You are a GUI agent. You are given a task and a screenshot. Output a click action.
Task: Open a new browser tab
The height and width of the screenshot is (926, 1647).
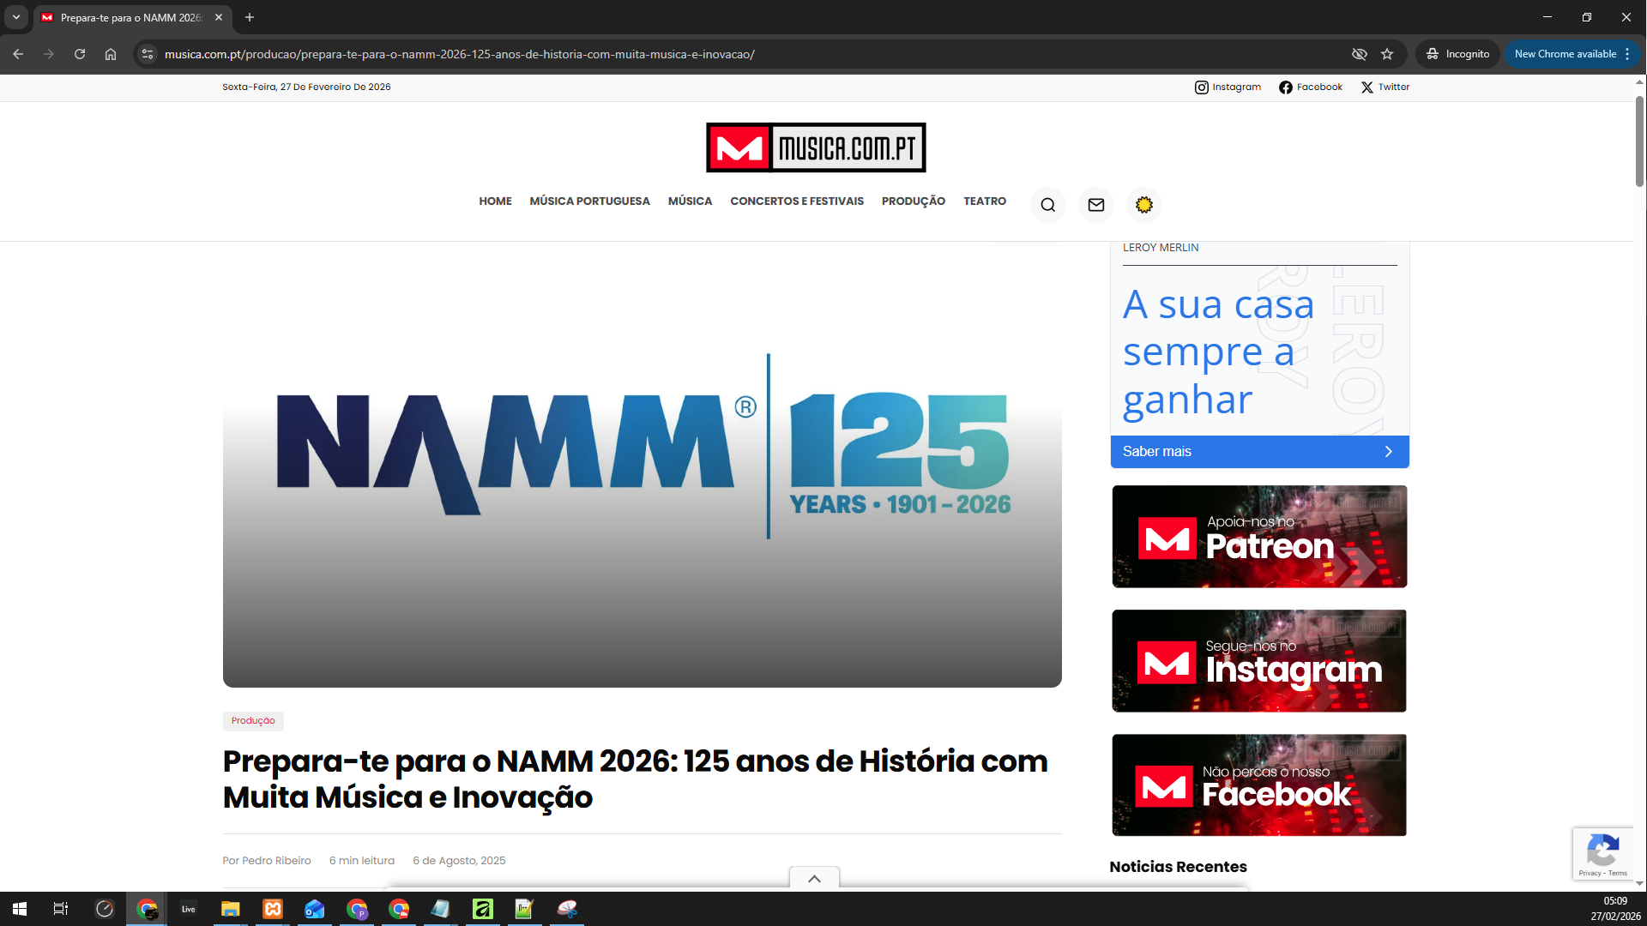click(250, 17)
